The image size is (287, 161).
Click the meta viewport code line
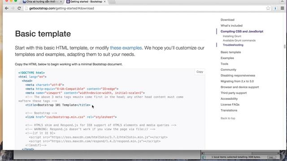point(85,93)
